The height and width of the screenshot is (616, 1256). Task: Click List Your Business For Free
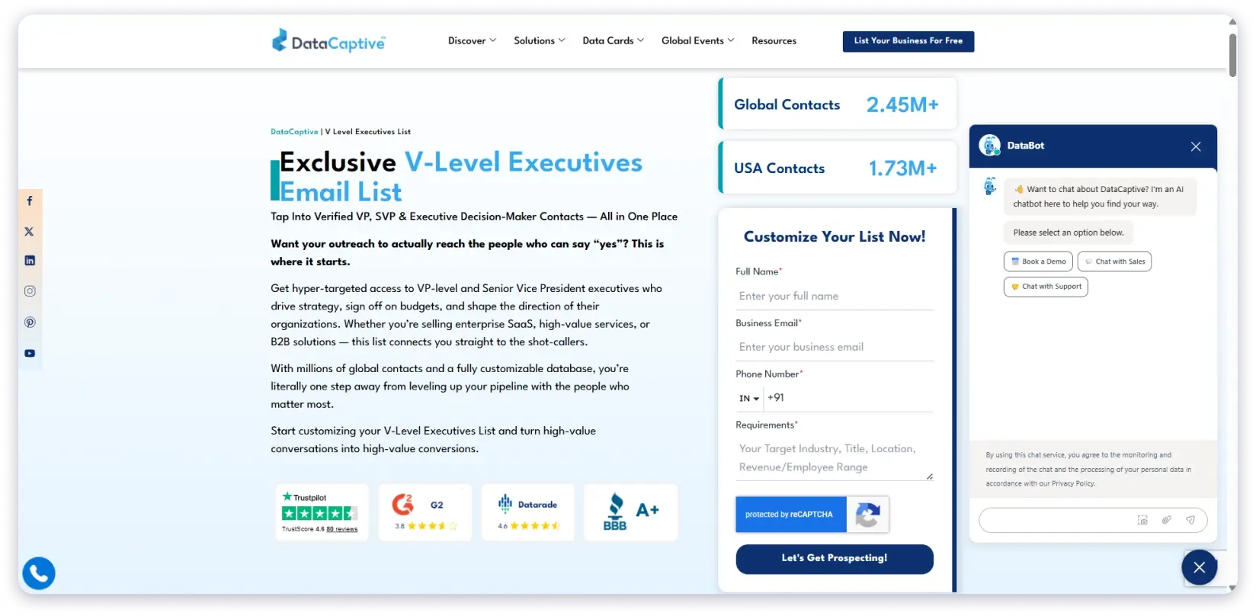point(908,41)
